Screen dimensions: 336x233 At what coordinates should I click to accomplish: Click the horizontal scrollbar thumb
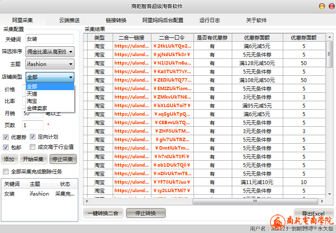[x=255, y=201]
